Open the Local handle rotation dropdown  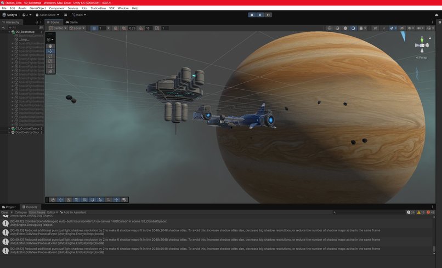coord(77,28)
